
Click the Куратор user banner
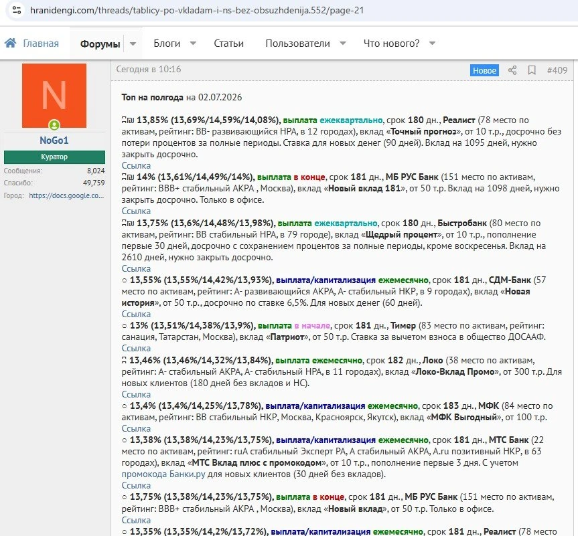coord(54,157)
